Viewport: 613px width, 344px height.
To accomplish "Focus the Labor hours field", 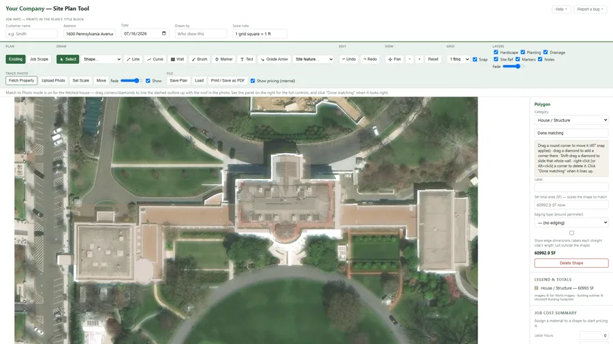I will [x=594, y=335].
